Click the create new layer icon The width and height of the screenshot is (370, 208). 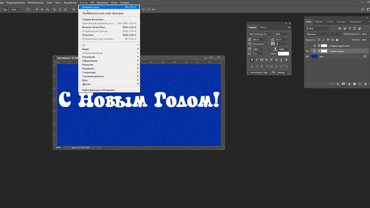tap(360, 84)
